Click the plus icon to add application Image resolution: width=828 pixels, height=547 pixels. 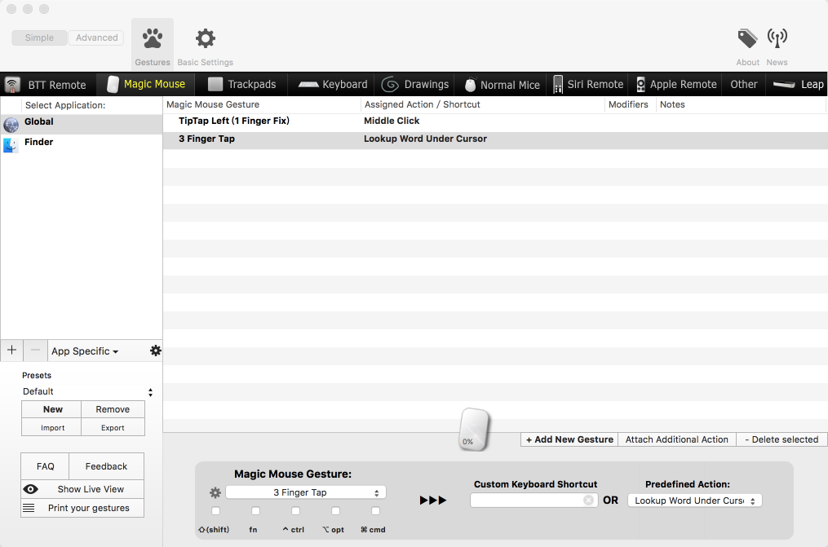11,351
